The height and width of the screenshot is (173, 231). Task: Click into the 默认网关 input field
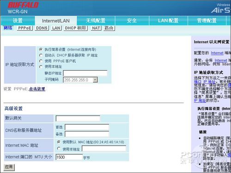point(78,119)
